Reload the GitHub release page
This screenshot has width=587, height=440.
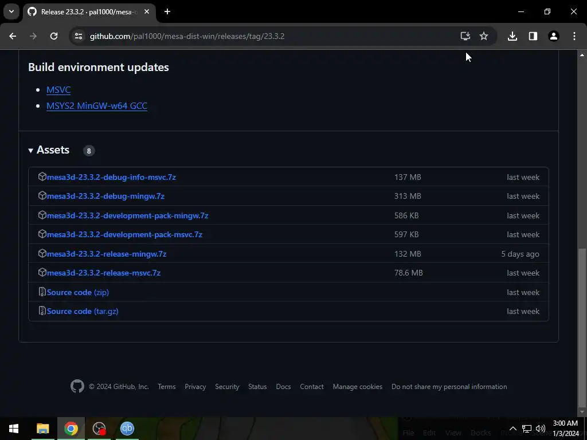point(54,36)
